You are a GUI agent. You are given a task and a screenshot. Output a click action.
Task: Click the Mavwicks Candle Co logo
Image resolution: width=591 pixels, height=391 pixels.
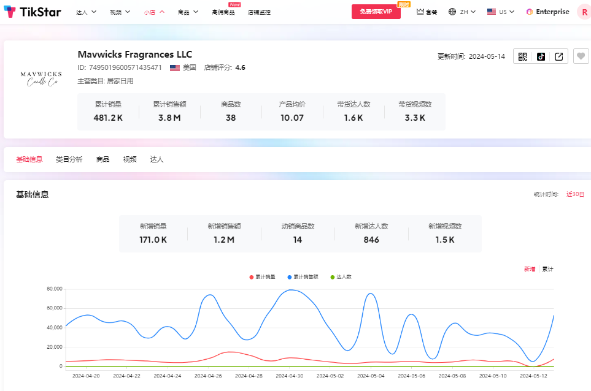click(x=41, y=78)
